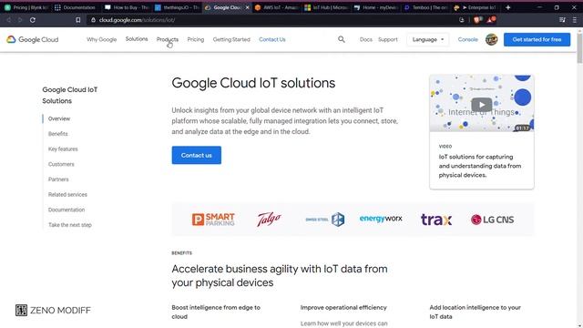583x328 pixels.
Task: Switch to the Pricing | Blynk tab
Action: tap(26, 7)
